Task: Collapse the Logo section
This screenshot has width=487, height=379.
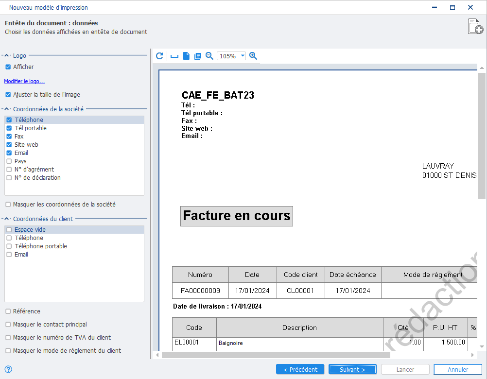Action: [x=6, y=55]
